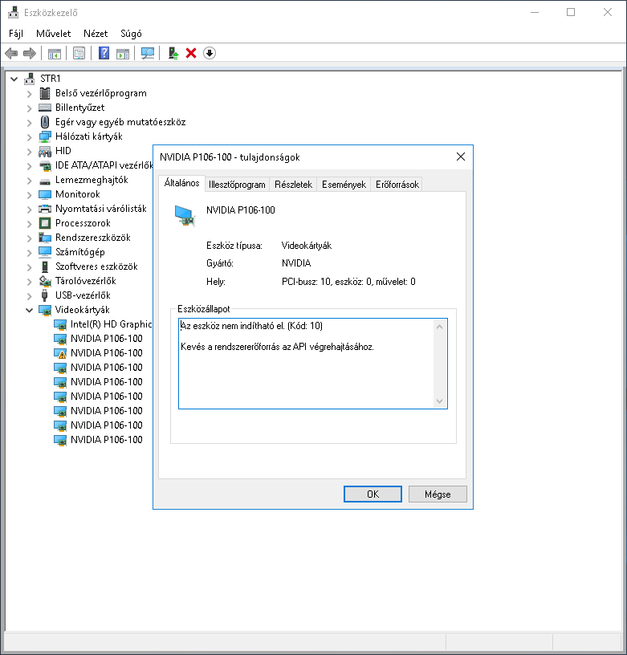Expand the Hálózati kártyák category
This screenshot has width=627, height=655.
(29, 137)
